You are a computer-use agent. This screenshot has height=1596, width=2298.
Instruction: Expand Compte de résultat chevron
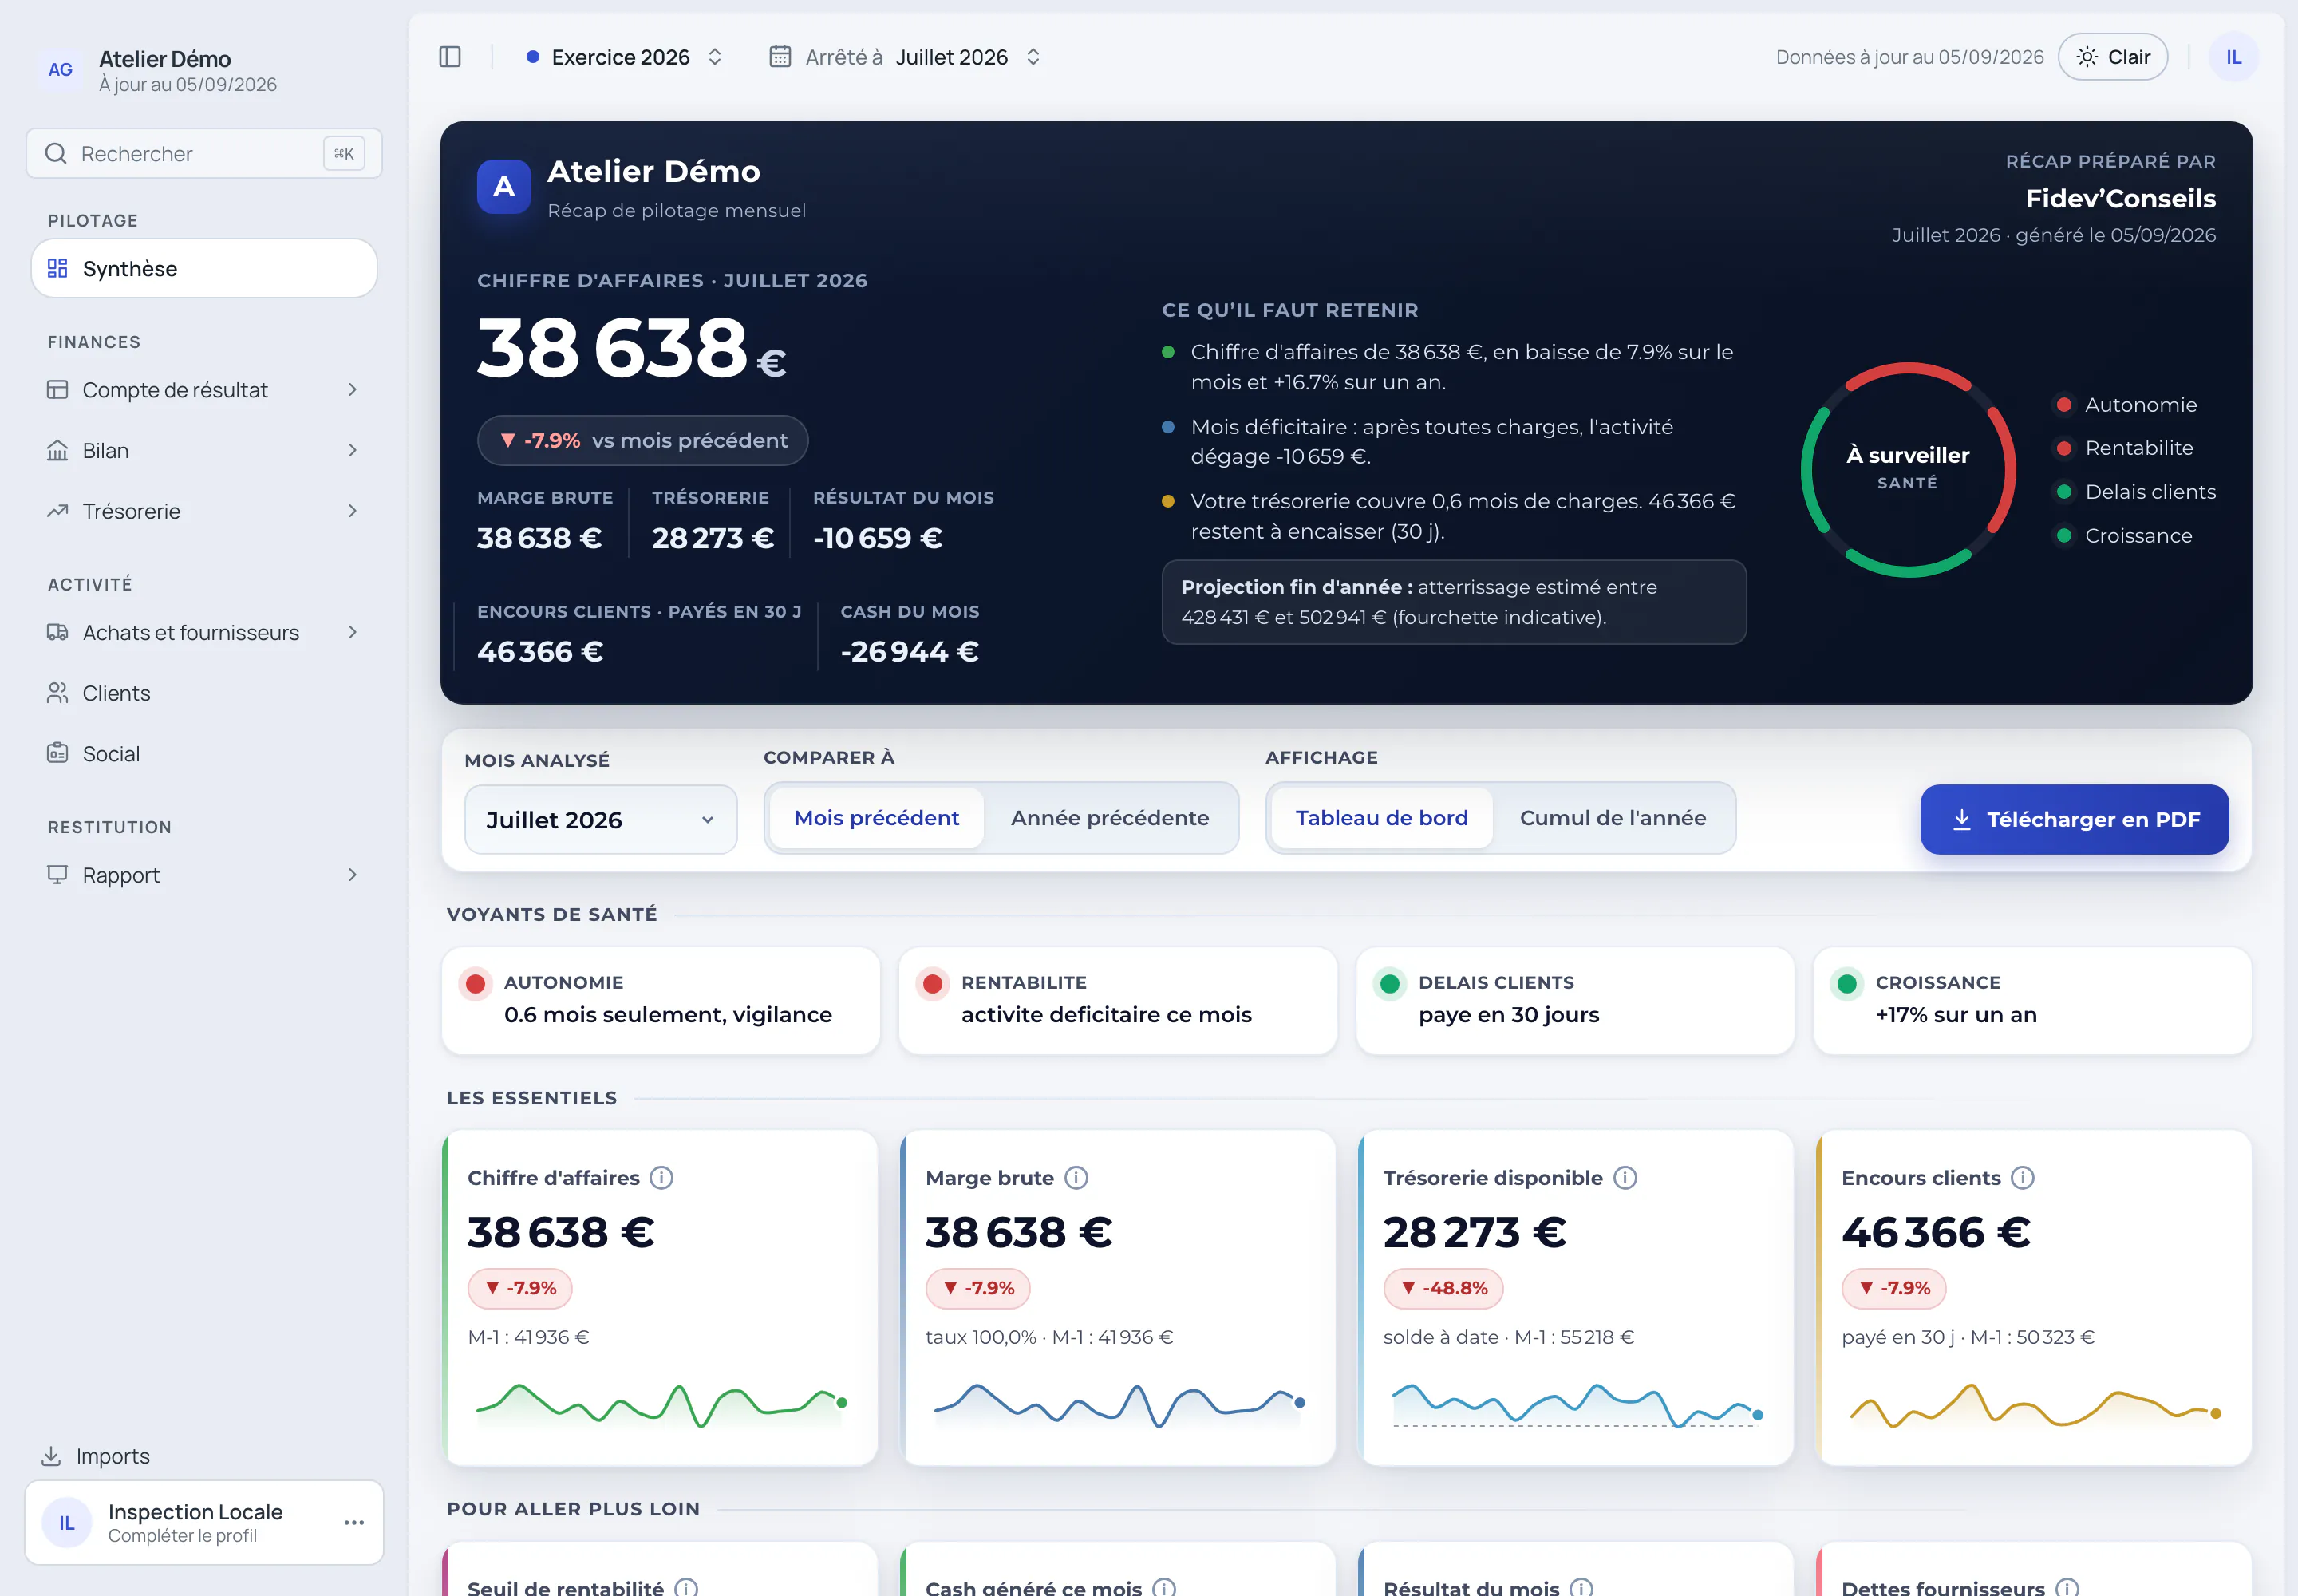(x=352, y=389)
